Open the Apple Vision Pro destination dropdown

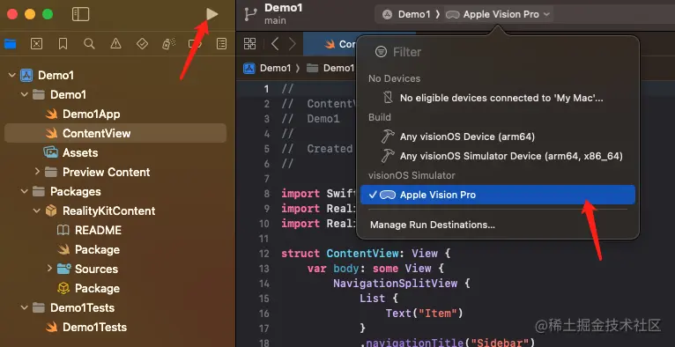click(498, 14)
